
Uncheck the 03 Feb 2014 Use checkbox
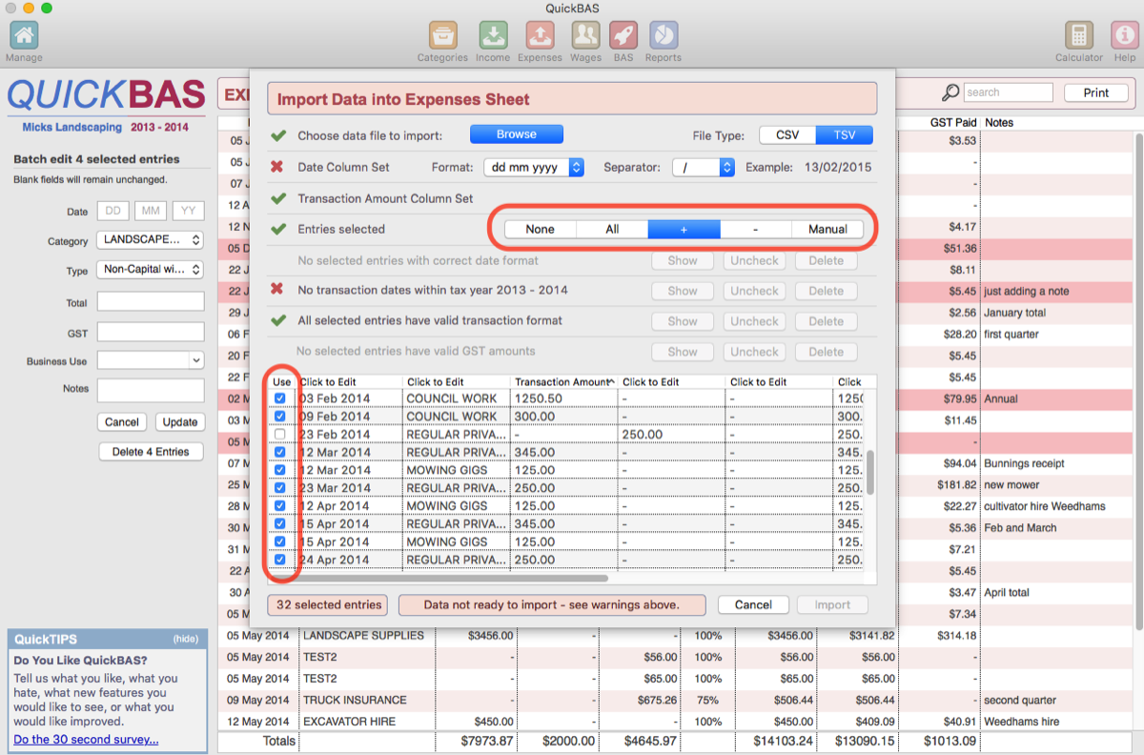point(280,398)
